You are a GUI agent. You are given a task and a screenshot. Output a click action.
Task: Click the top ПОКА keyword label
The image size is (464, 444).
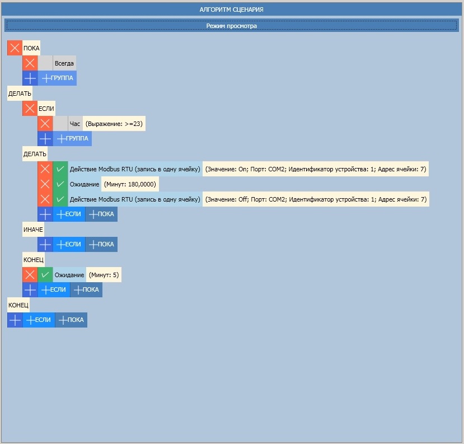31,48
